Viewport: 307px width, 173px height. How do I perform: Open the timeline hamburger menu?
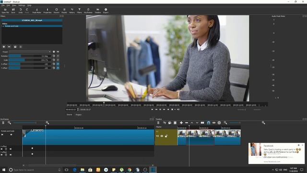click(158, 123)
